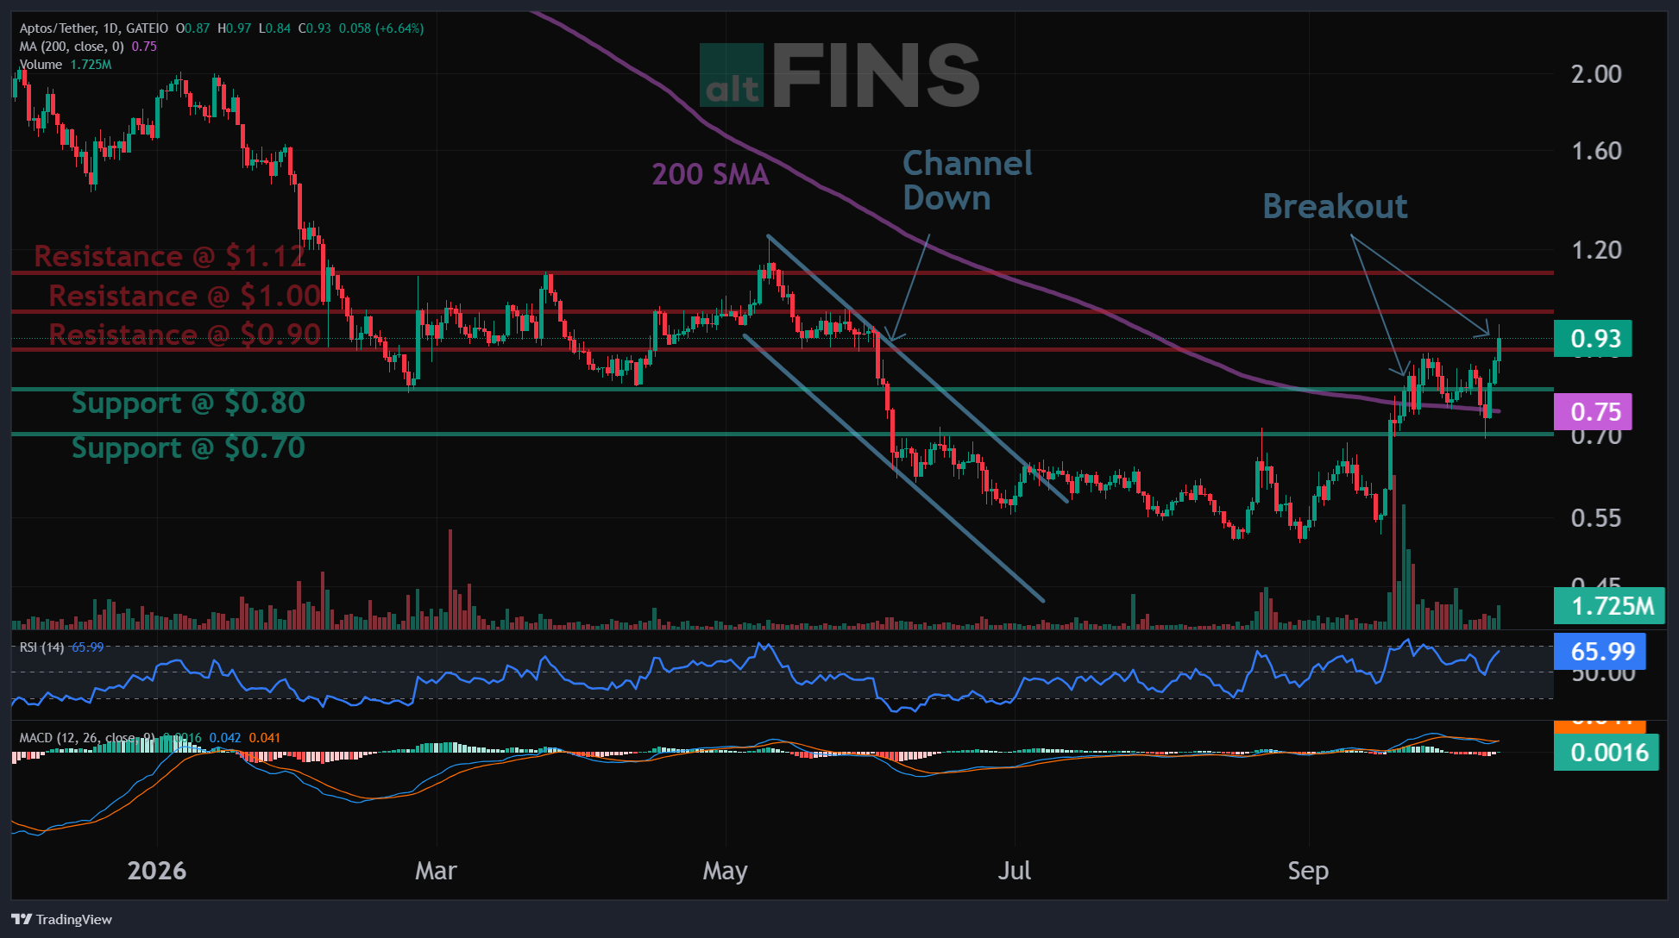The height and width of the screenshot is (938, 1679).
Task: Select the Support @ $0.80 label
Action: (x=188, y=403)
